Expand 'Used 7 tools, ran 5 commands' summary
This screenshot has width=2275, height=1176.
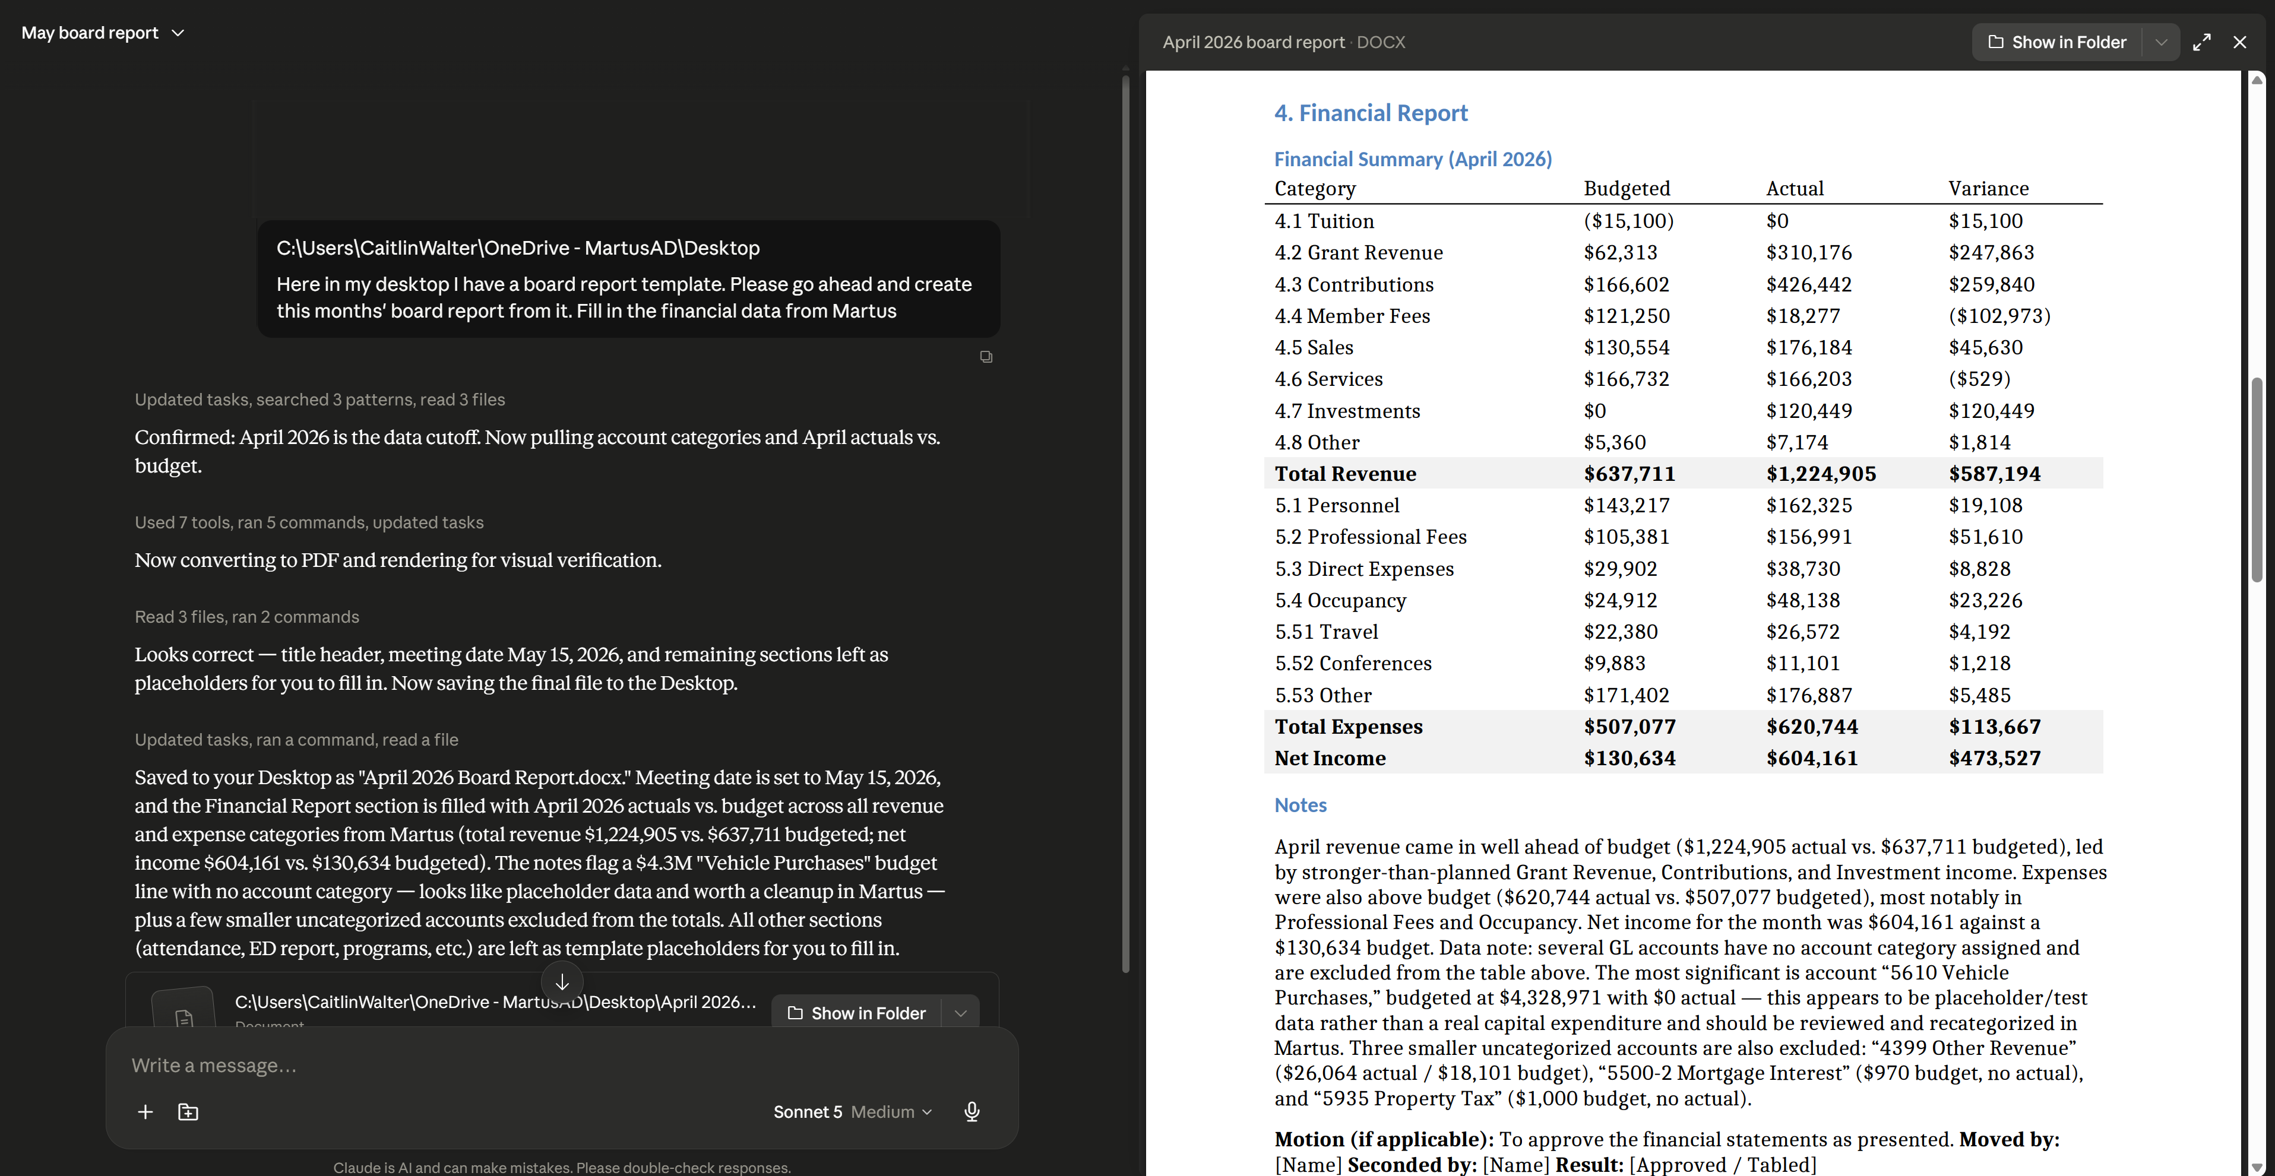(309, 522)
